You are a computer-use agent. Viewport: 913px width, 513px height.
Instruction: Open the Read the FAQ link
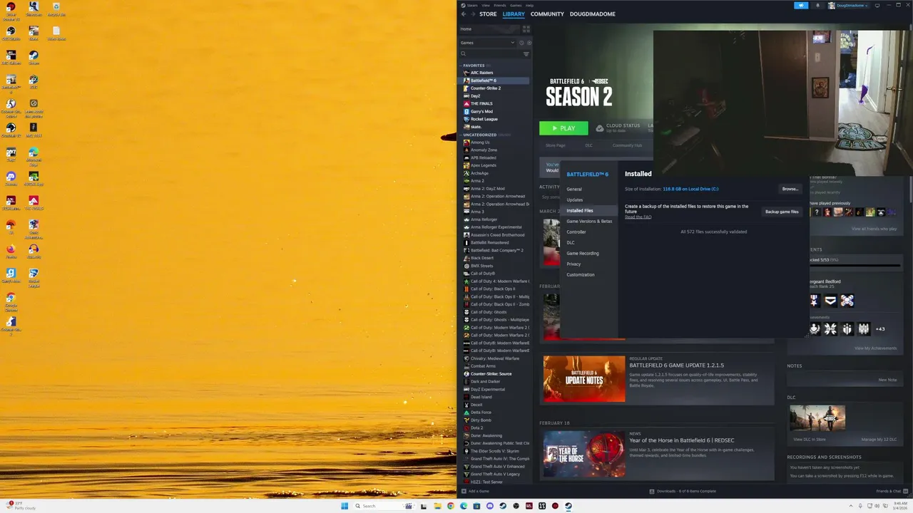(638, 217)
